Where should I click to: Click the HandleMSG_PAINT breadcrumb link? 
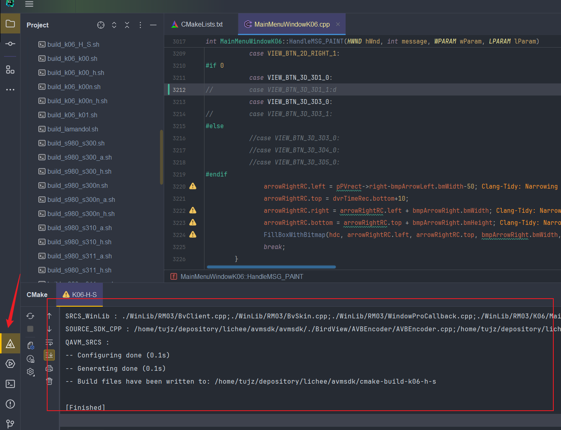(x=241, y=276)
